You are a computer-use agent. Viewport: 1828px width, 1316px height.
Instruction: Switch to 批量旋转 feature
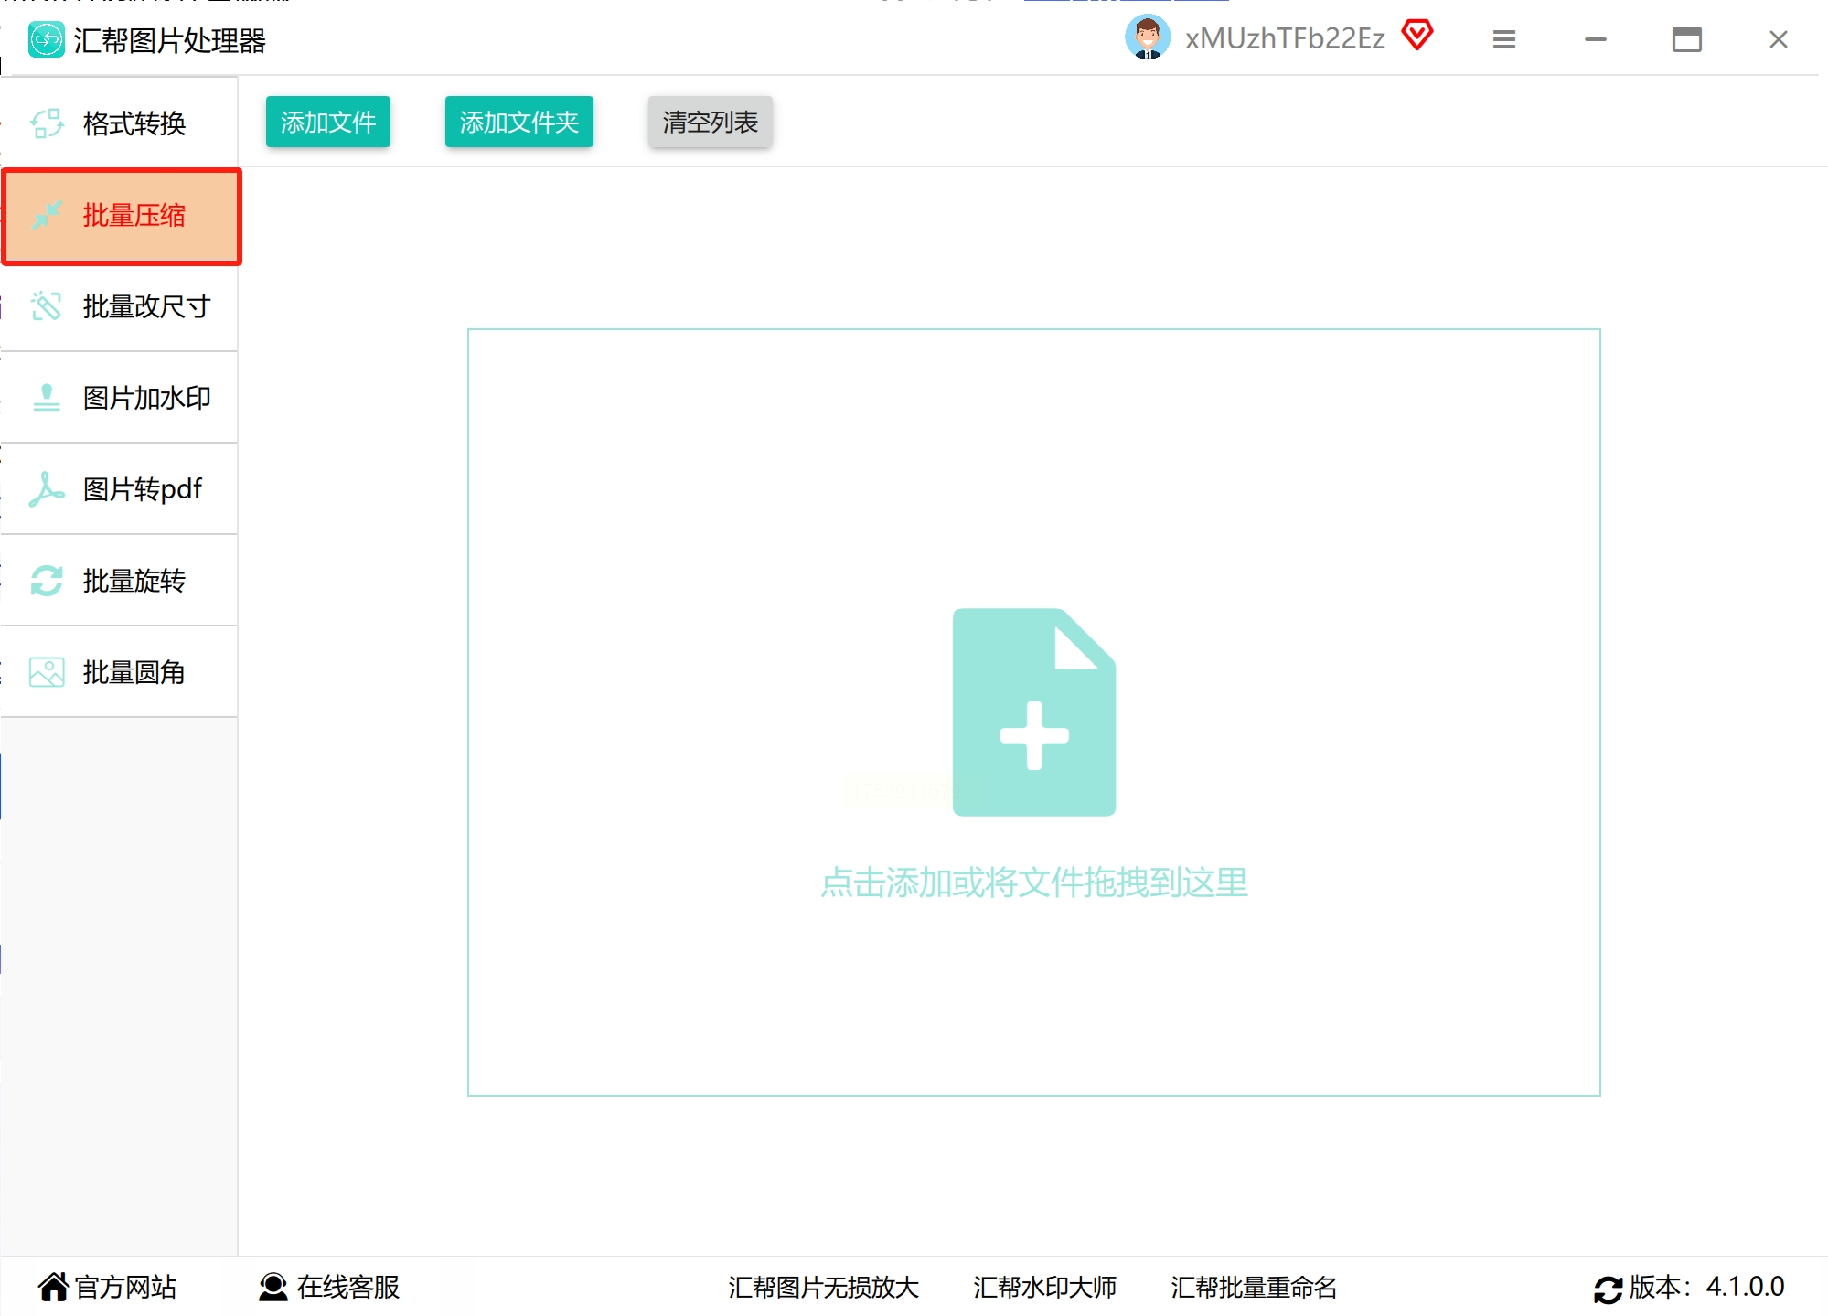[120, 581]
